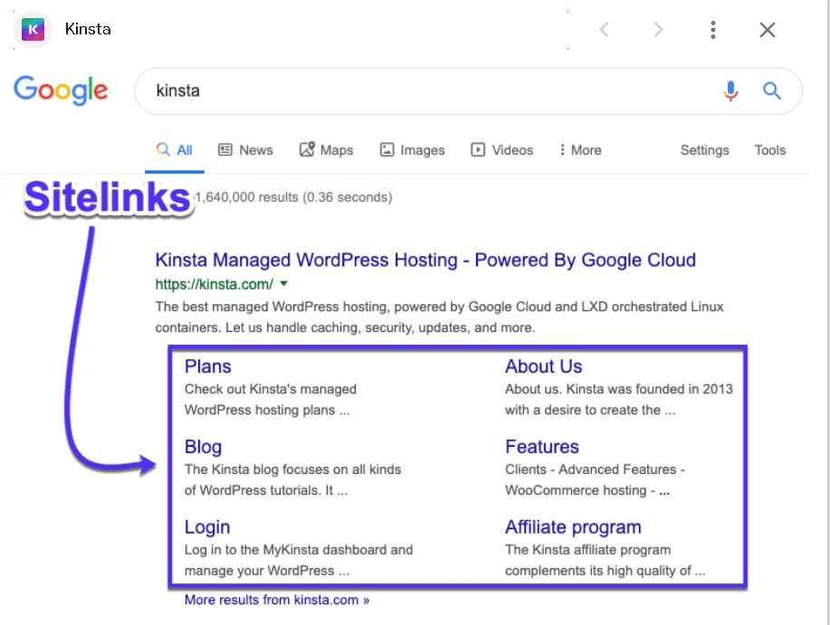Expand the More search options

pyautogui.click(x=580, y=150)
